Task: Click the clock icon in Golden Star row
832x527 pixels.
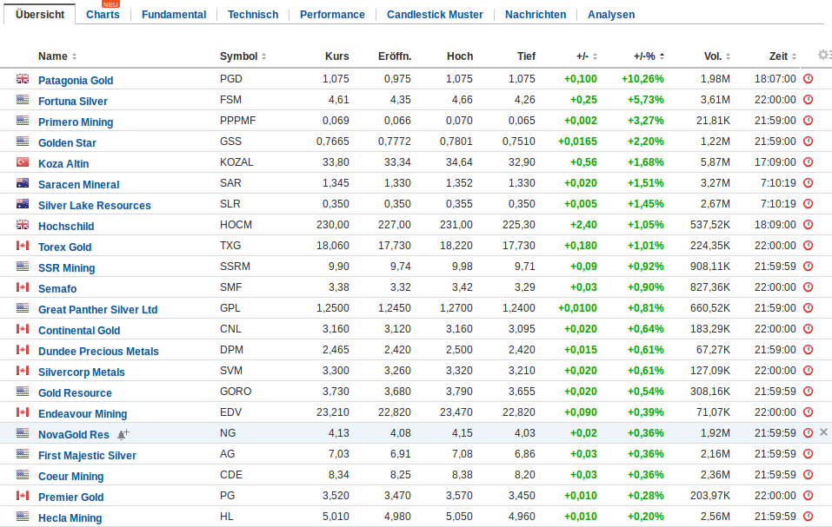Action: click(809, 142)
